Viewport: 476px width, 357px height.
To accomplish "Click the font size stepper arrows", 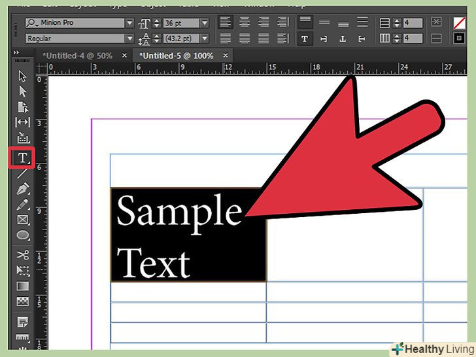I will click(157, 23).
